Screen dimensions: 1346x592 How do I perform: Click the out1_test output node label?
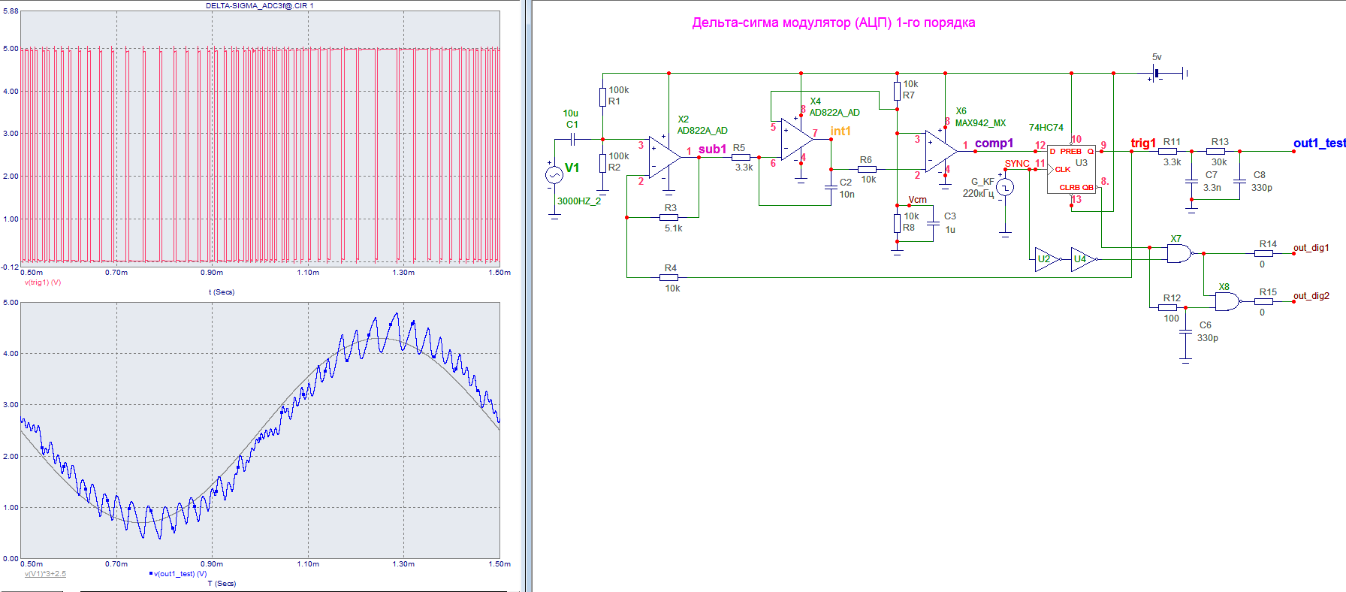click(1319, 143)
